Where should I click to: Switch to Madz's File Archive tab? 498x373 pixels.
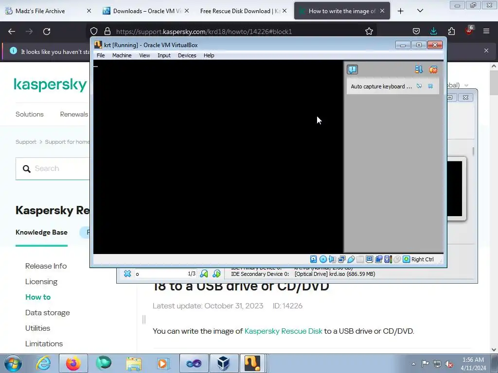pyautogui.click(x=48, y=11)
